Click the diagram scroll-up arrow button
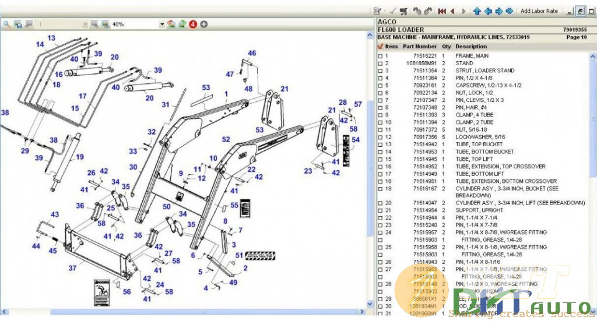The height and width of the screenshot is (321, 597). pyautogui.click(x=370, y=35)
